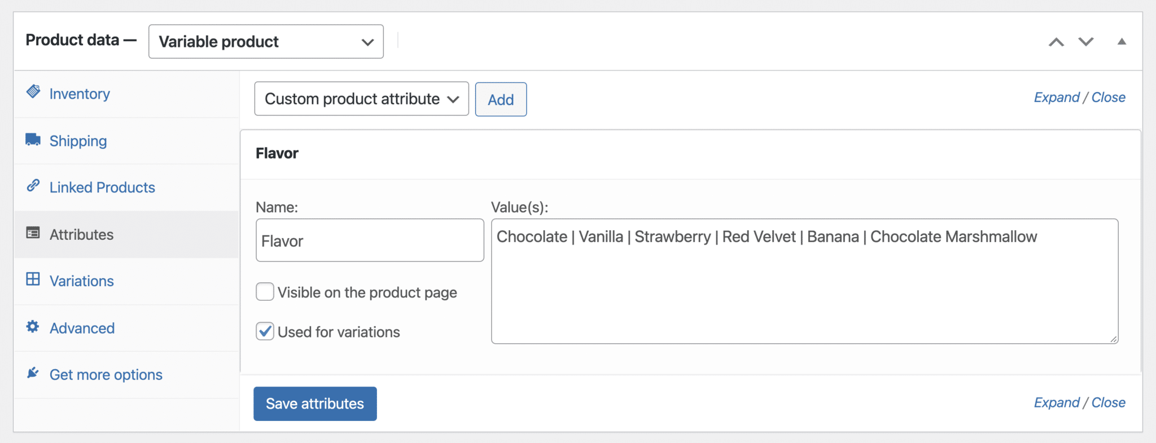Click the Inventory tag icon
The width and height of the screenshot is (1156, 443).
tap(33, 91)
